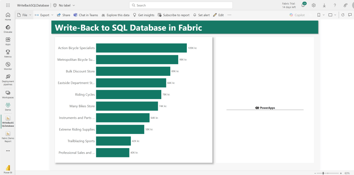Image resolution: width=354 pixels, height=175 pixels.
Task: Click the download arrow icon
Action: (324, 5)
